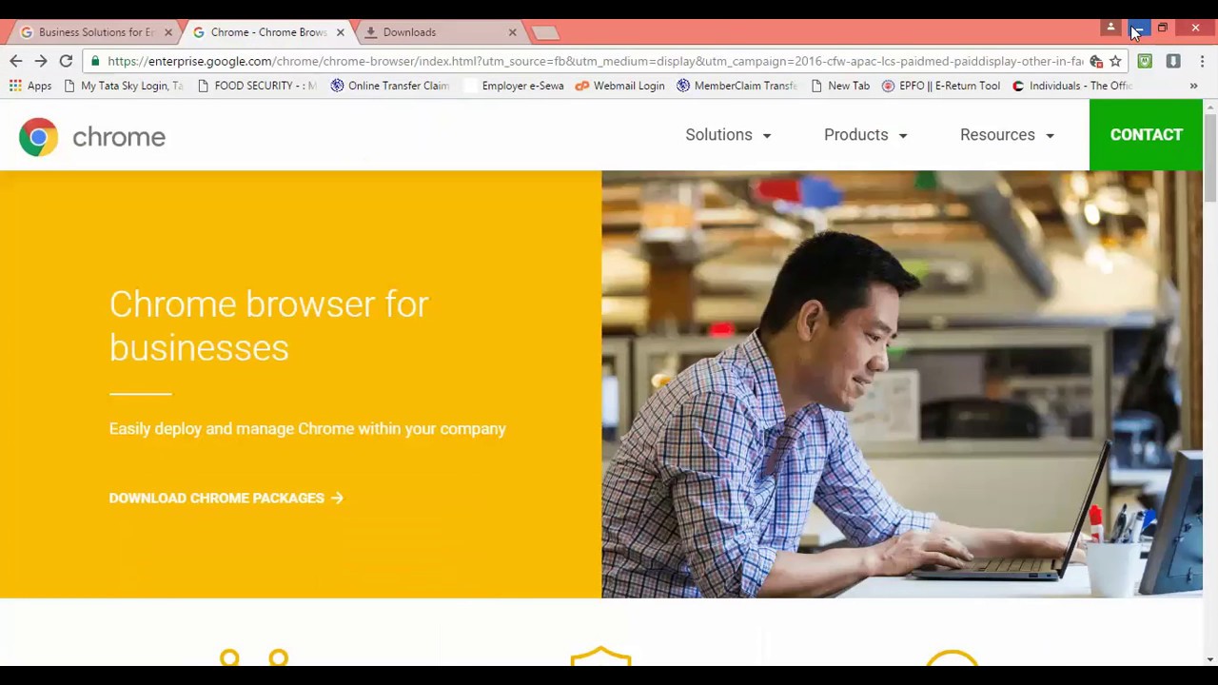Screen dimensions: 1218x685
Task: Close the Chrome - Chrome Browser tab
Action: click(x=340, y=32)
